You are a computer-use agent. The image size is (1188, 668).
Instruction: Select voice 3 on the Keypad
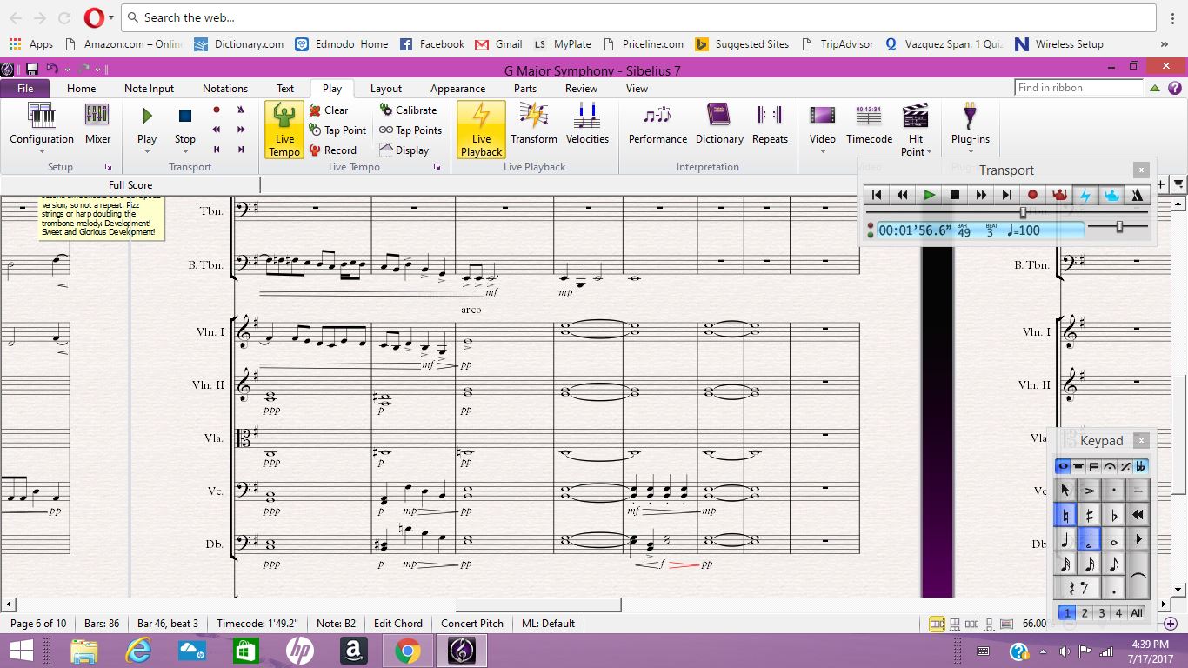coord(1102,612)
